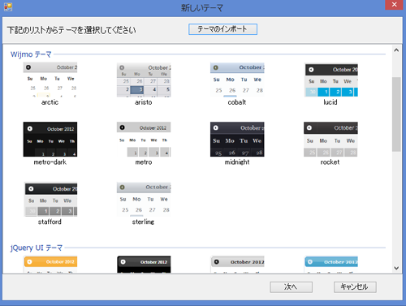This screenshot has width=406, height=306.
Task: Click the テーマのインポート button
Action: coord(222,29)
